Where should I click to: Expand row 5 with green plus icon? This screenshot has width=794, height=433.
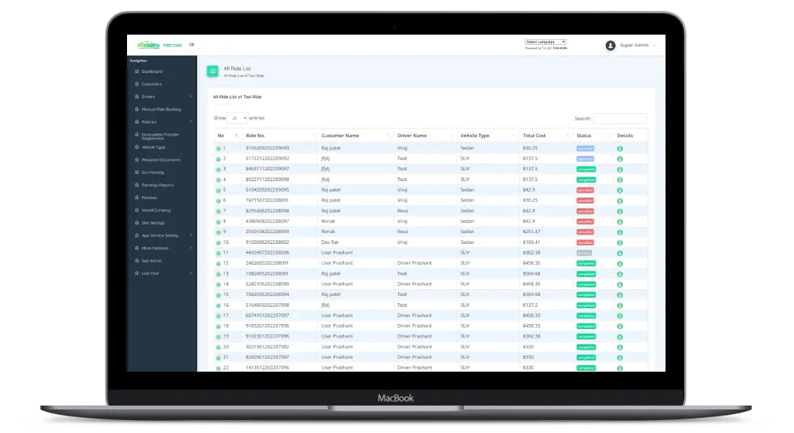pyautogui.click(x=218, y=191)
